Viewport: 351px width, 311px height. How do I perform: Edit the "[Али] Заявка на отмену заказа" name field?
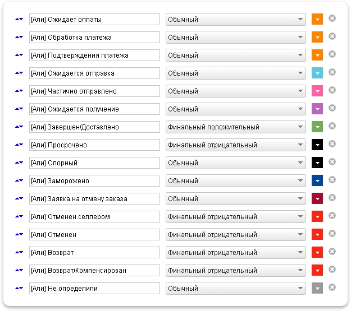(x=94, y=198)
